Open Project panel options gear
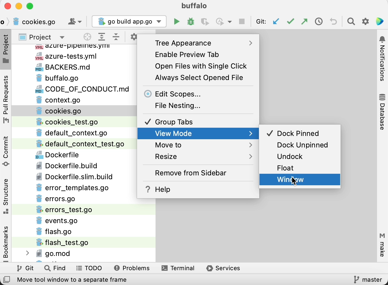Image resolution: width=388 pixels, height=285 pixels. coord(133,37)
